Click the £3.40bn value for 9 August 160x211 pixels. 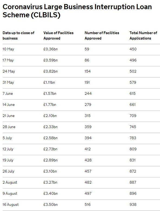(51, 193)
